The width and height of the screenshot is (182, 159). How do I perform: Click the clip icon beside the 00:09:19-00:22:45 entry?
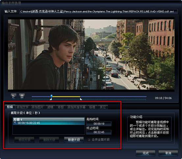[15, 123]
